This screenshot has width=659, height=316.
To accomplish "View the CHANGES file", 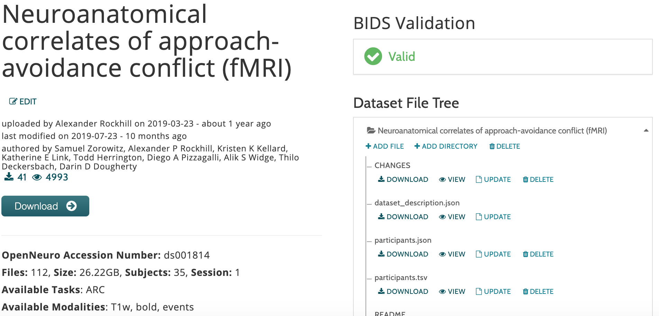I will pyautogui.click(x=452, y=179).
